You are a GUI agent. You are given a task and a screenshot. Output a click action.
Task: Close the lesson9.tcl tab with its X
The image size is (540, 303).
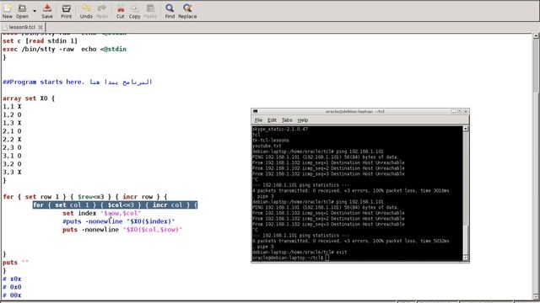40,27
